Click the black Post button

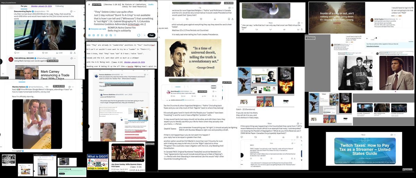(x=152, y=35)
